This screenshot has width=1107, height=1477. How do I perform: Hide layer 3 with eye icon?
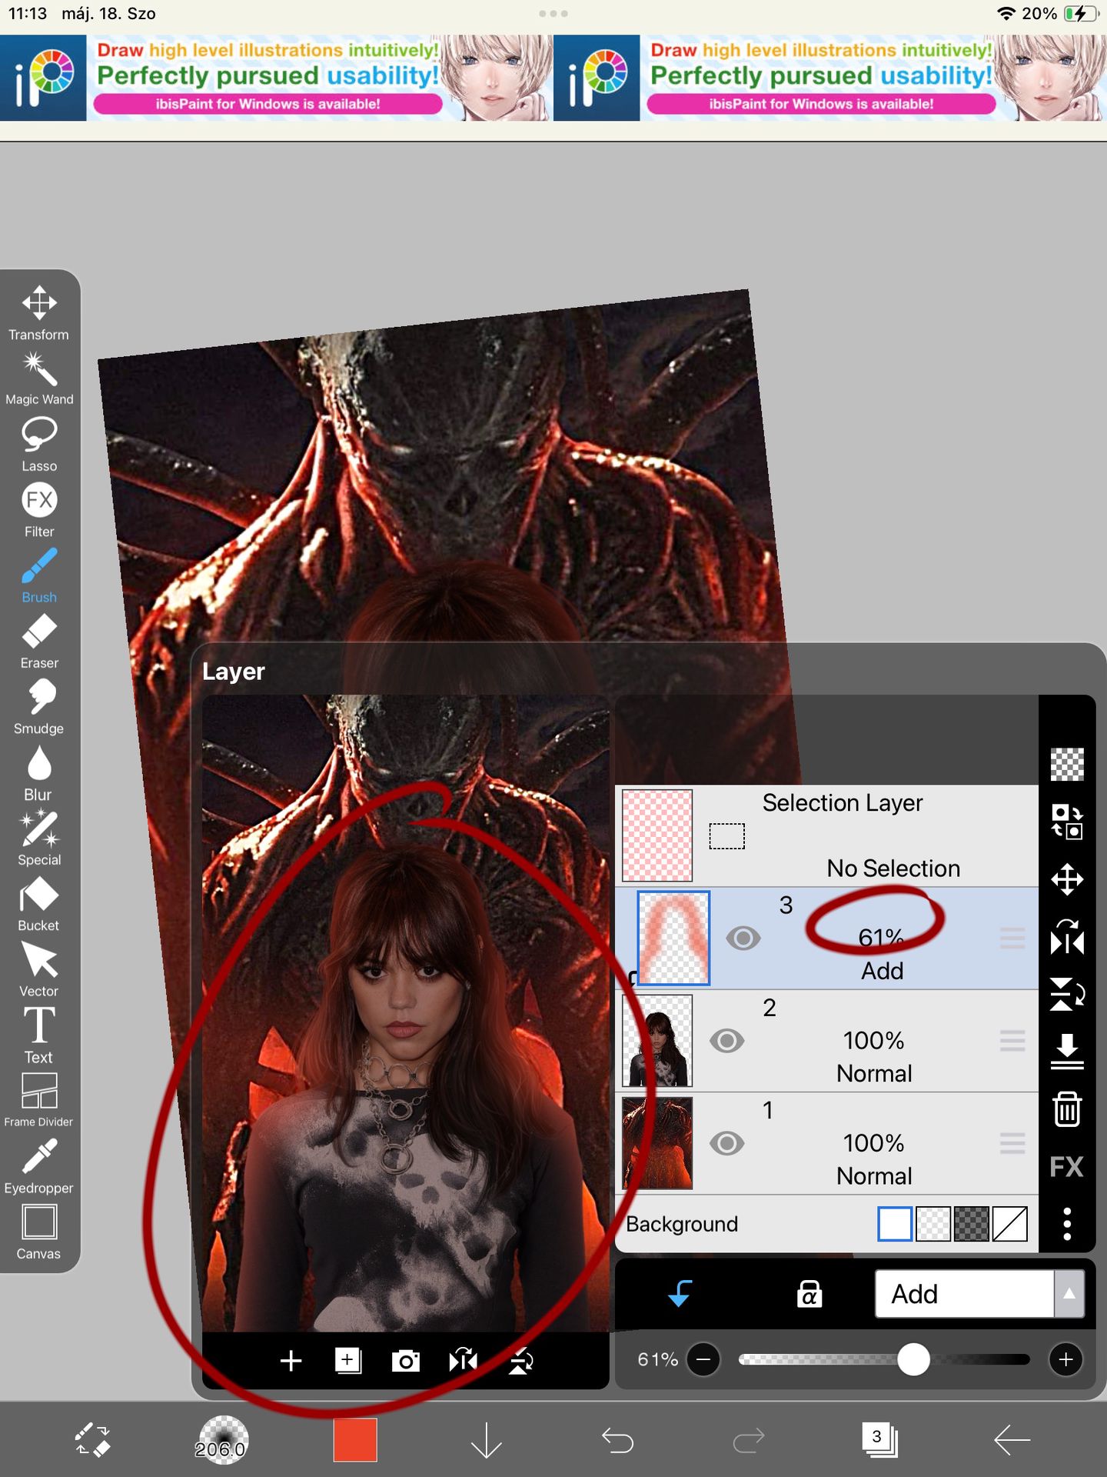743,939
